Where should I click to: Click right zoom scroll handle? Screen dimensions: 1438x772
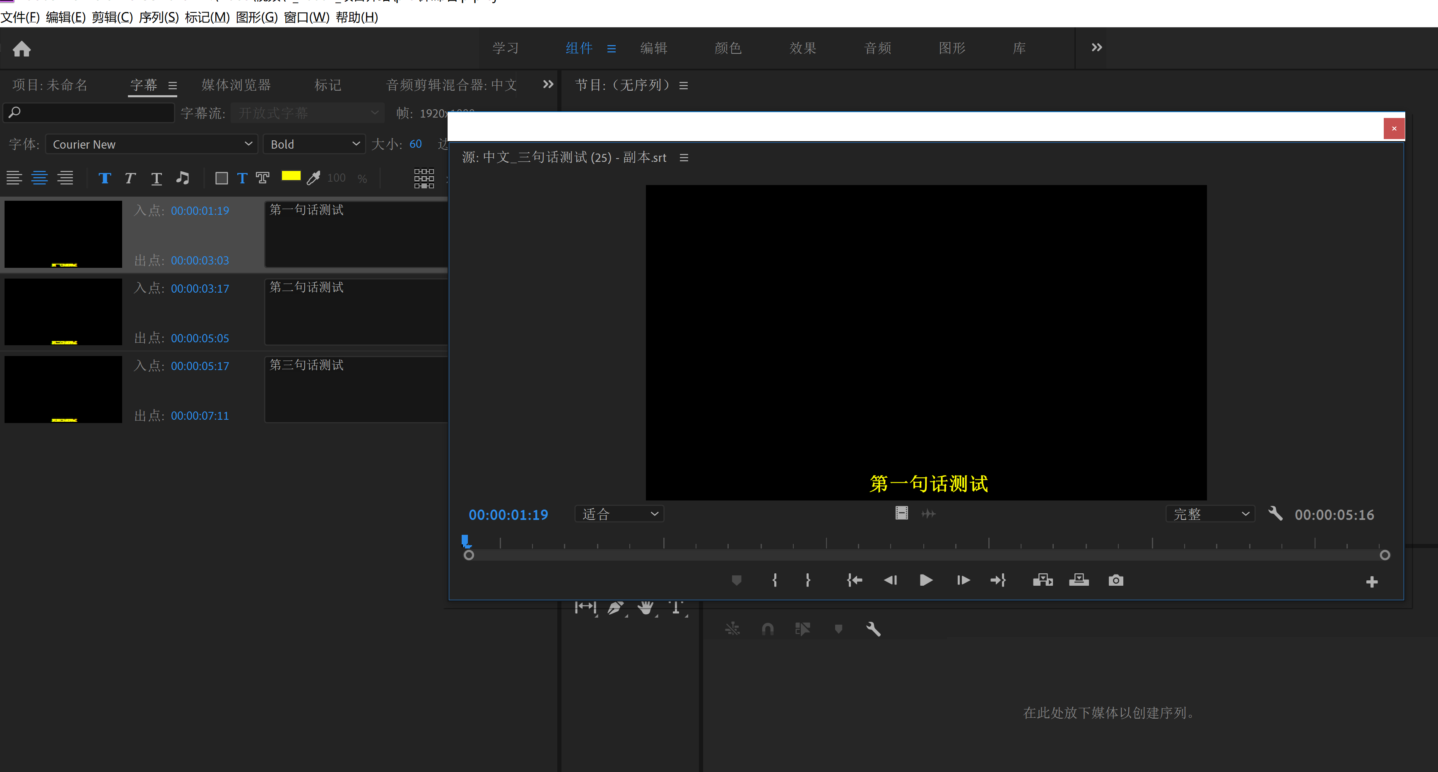click(x=1385, y=555)
